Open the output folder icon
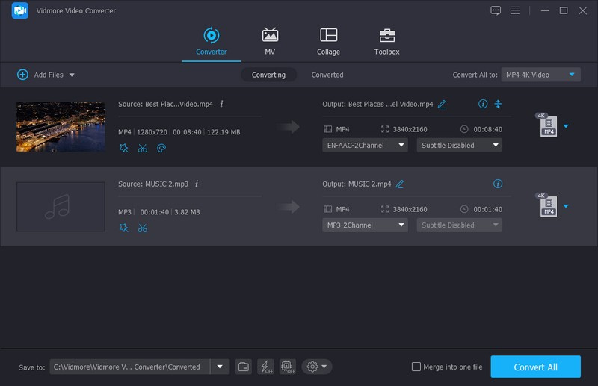Image resolution: width=598 pixels, height=386 pixels. click(x=244, y=367)
